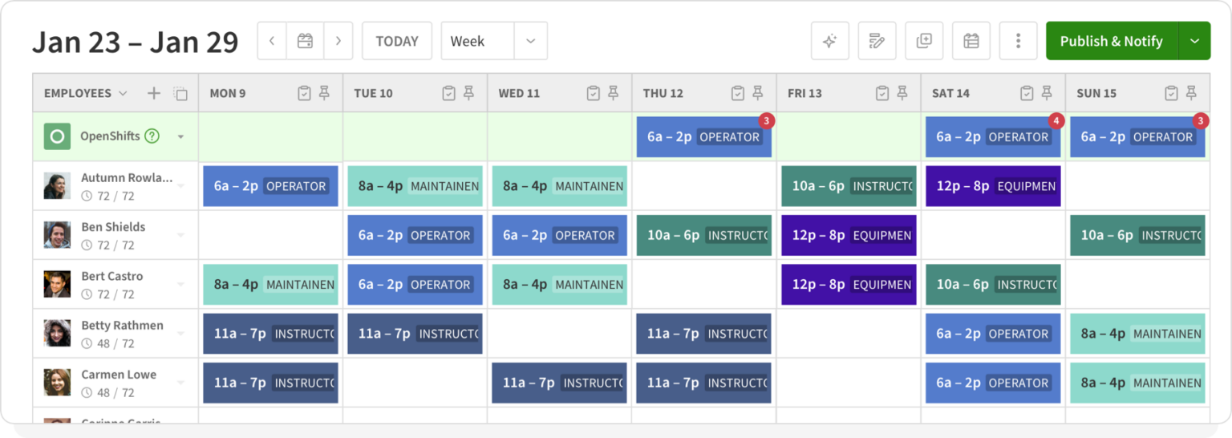The width and height of the screenshot is (1232, 438).
Task: Open the Week view dropdown
Action: [x=494, y=41]
